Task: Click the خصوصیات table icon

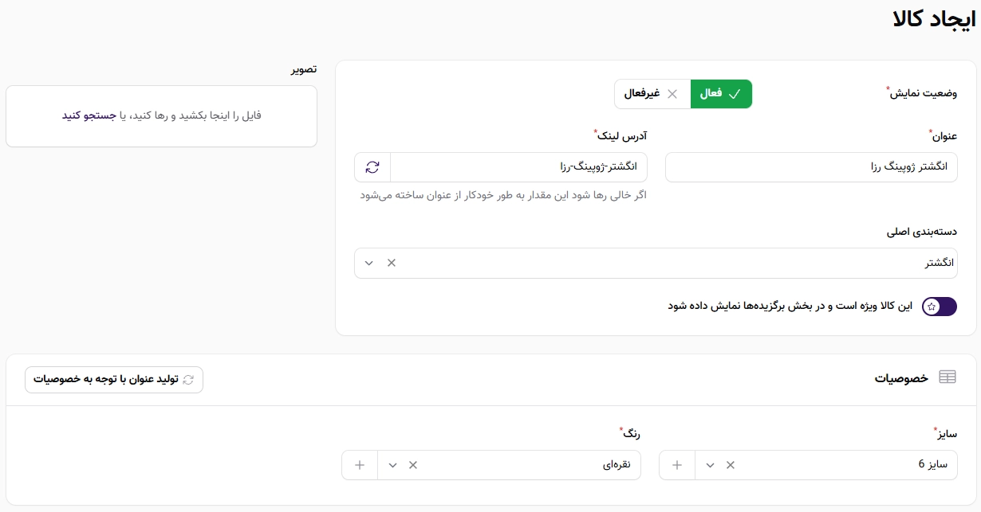Action: pos(948,377)
